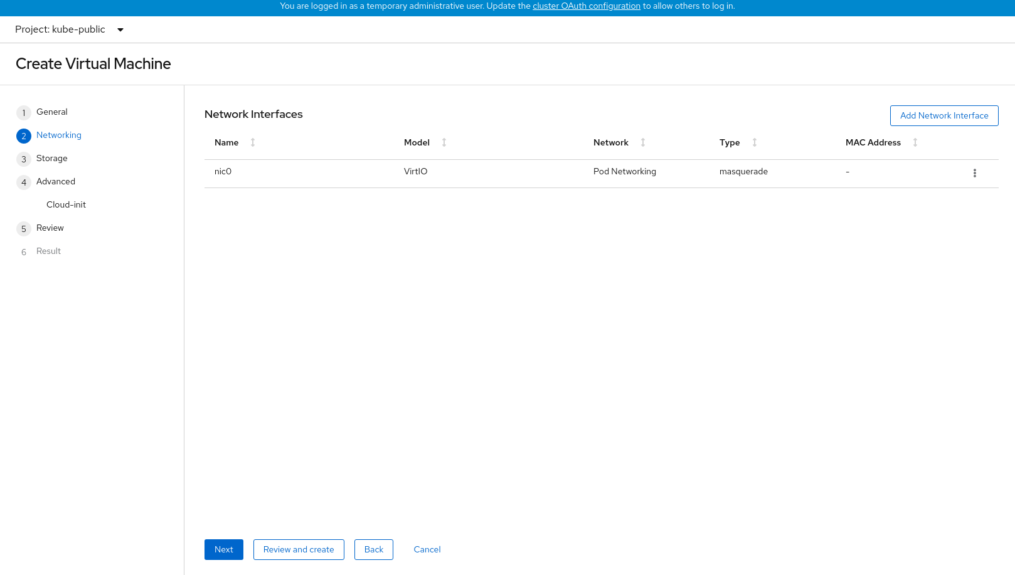1015x575 pixels.
Task: Click the Name column header
Action: (226, 142)
